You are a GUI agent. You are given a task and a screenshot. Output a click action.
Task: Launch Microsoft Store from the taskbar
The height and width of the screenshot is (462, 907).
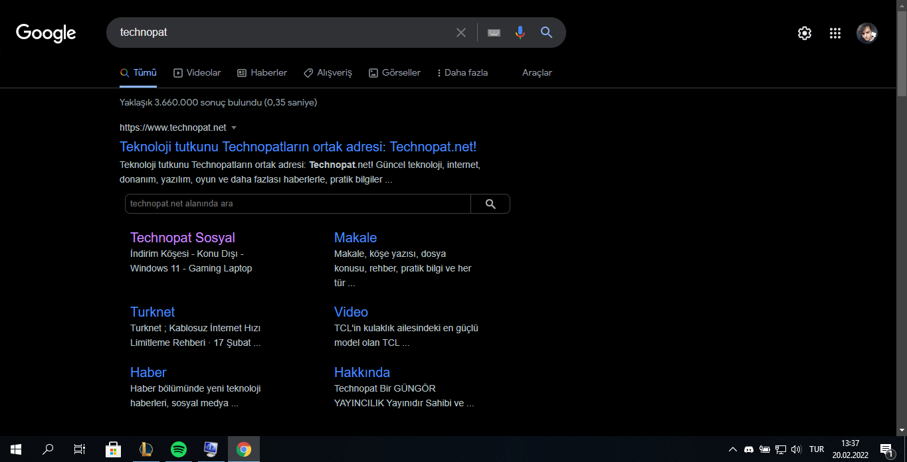pos(114,449)
